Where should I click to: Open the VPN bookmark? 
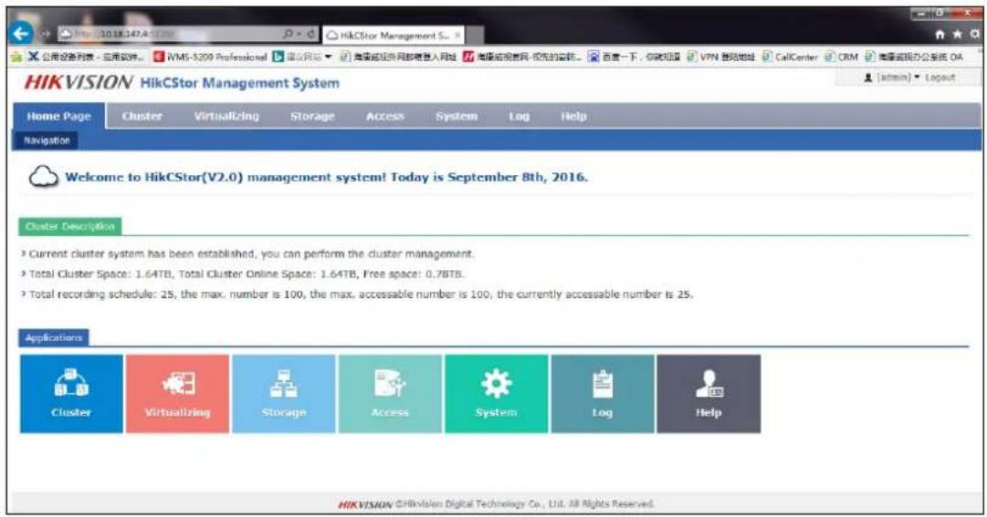point(720,57)
